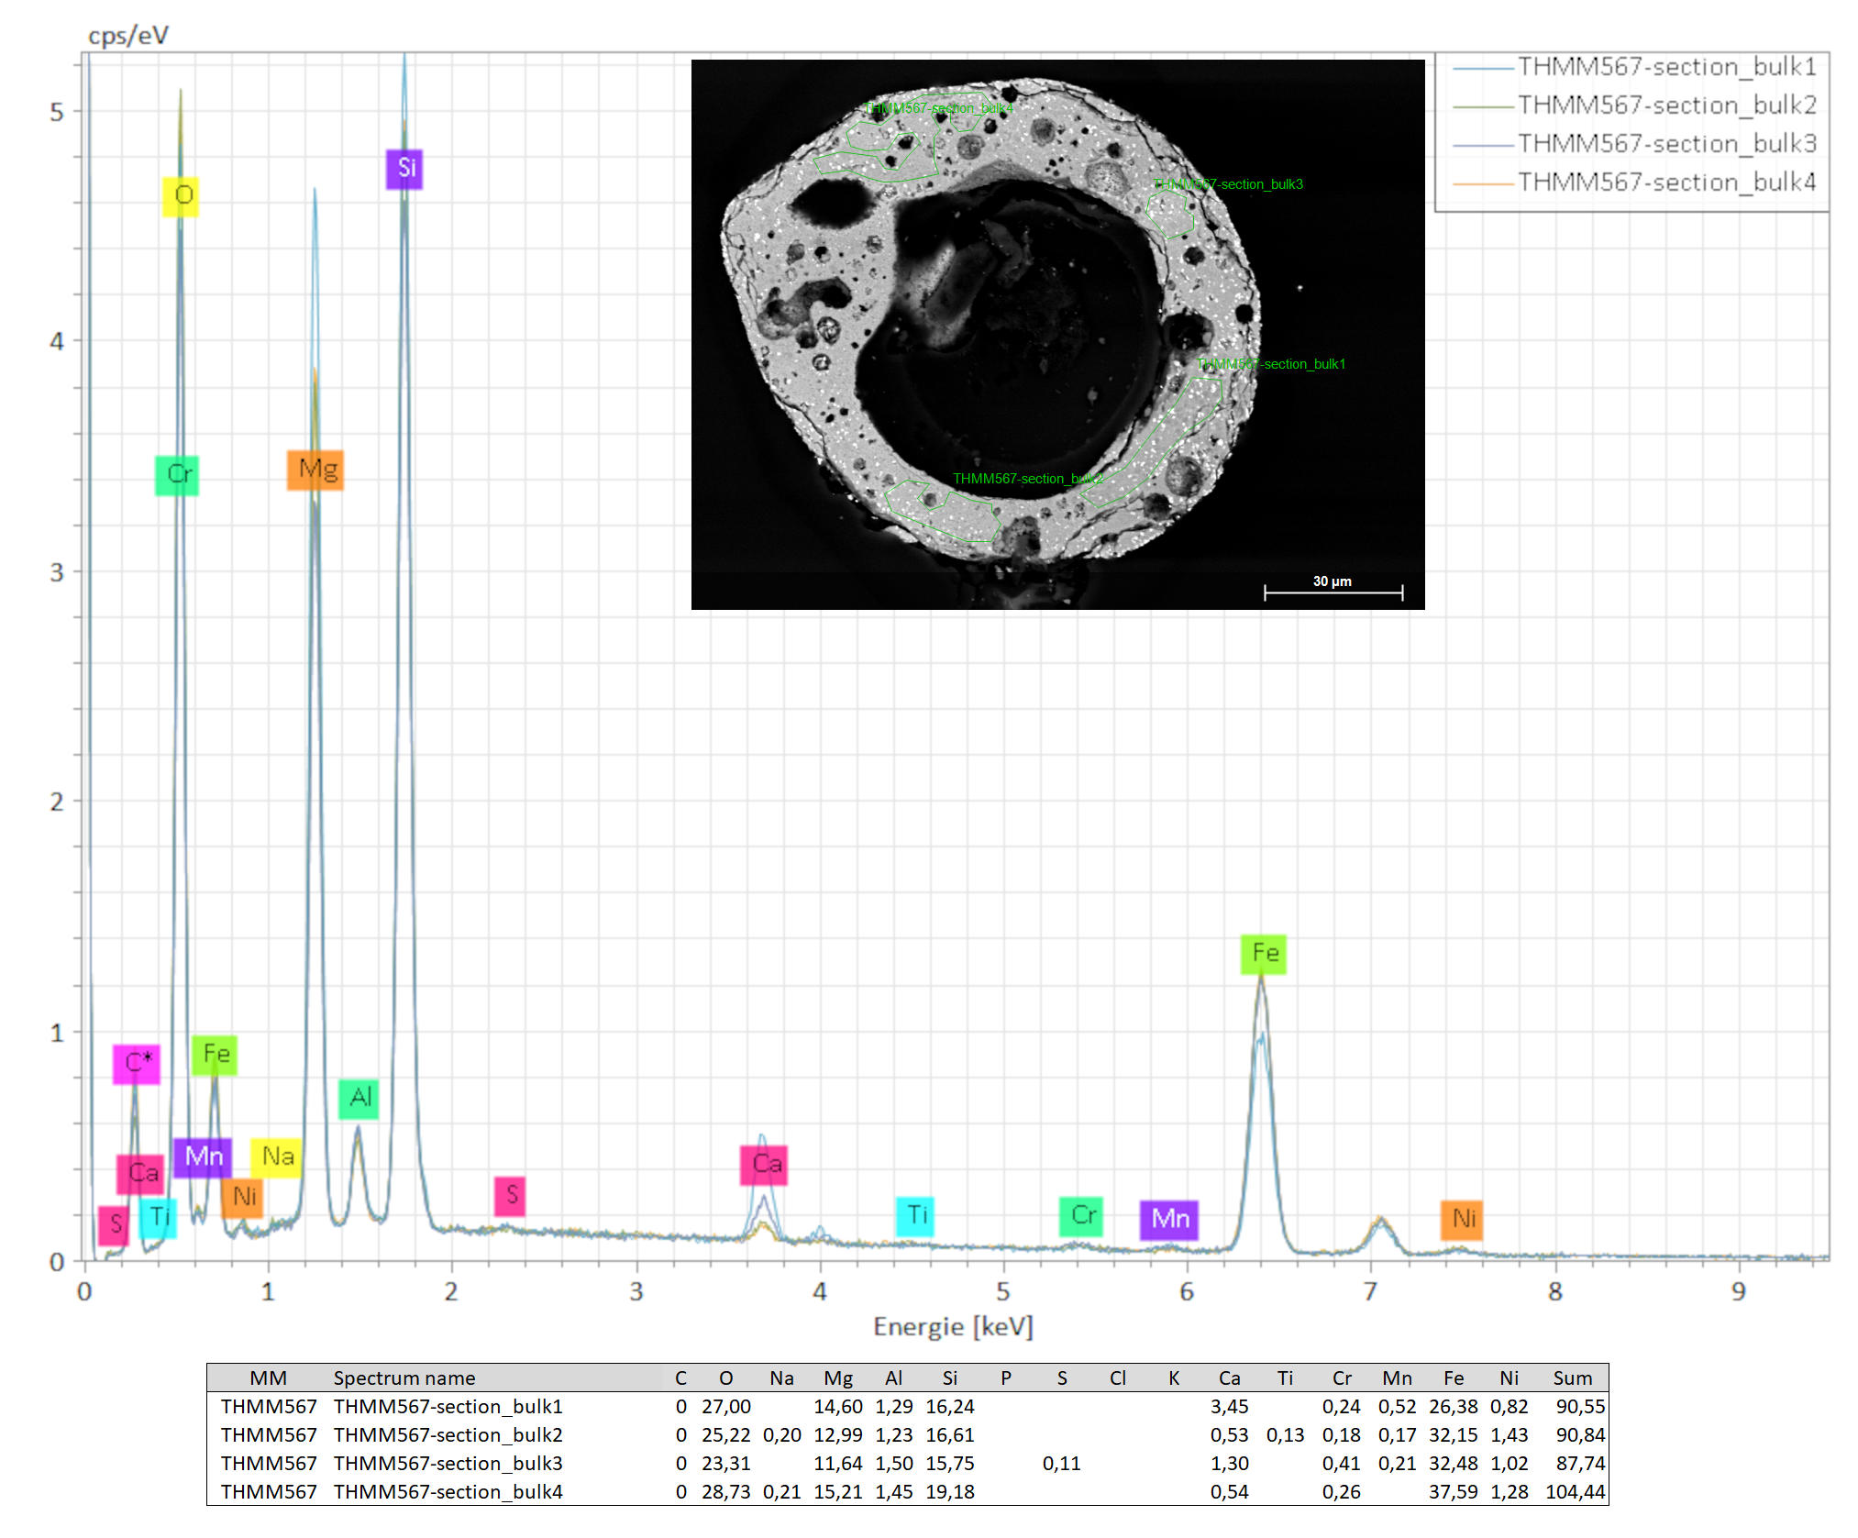Image resolution: width=1858 pixels, height=1538 pixels.
Task: Select THMM567-section_bulk1 legend entry
Action: pos(1665,67)
